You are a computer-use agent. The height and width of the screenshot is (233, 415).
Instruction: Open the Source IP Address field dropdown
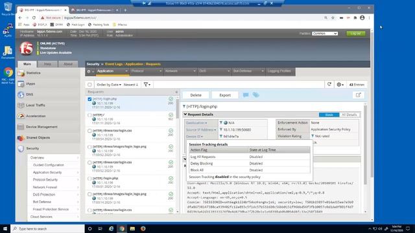(201, 129)
